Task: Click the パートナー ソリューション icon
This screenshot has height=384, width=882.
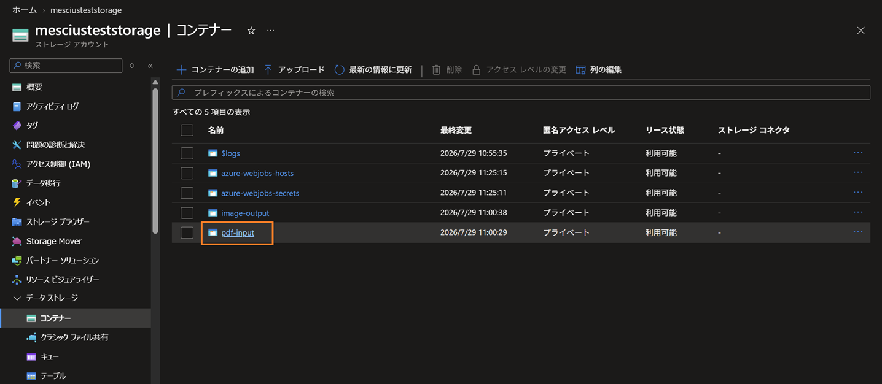Action: click(x=17, y=261)
